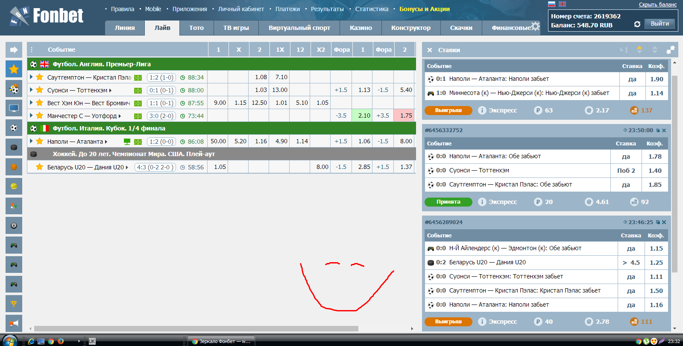Go to the ТВ игры tab
This screenshot has height=346, width=683.
coord(236,28)
